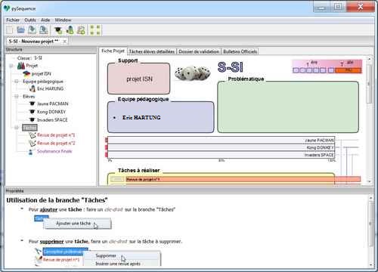Collapse the Projet tree node
This screenshot has height=272, width=378.
coord(11,66)
